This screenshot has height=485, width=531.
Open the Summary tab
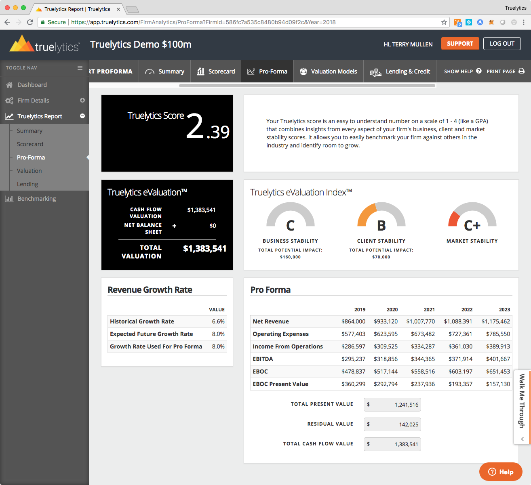[165, 71]
